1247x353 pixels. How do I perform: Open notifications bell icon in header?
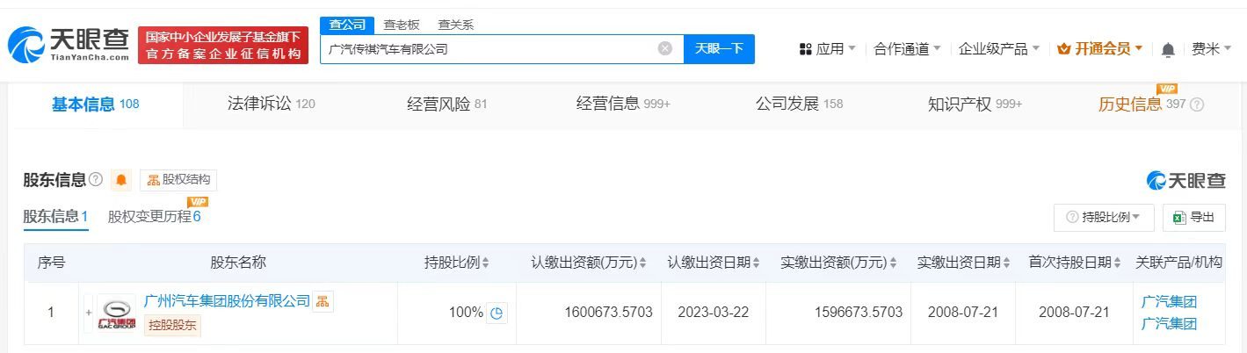[x=1168, y=49]
